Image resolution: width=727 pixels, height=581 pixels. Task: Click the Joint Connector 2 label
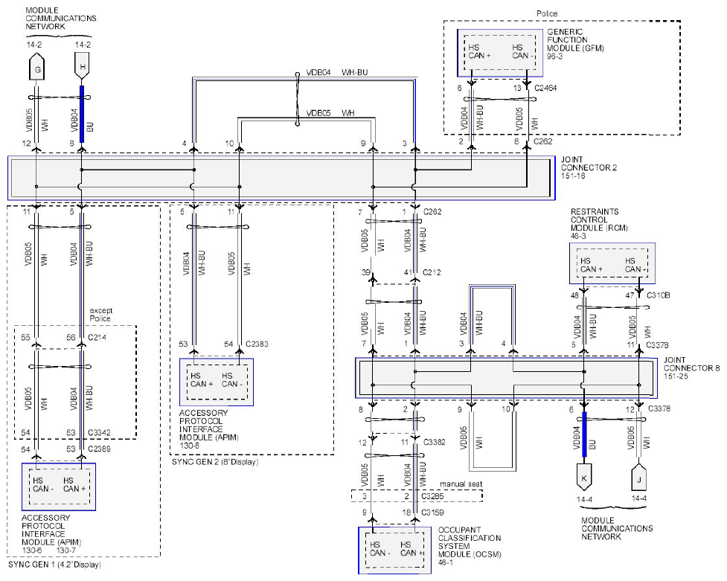click(x=589, y=167)
